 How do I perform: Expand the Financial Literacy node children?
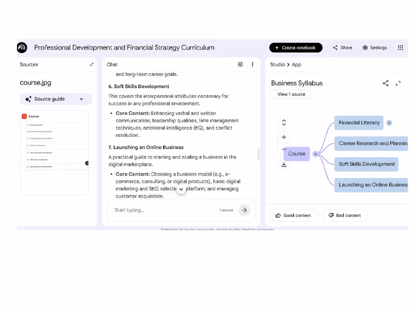tap(389, 123)
